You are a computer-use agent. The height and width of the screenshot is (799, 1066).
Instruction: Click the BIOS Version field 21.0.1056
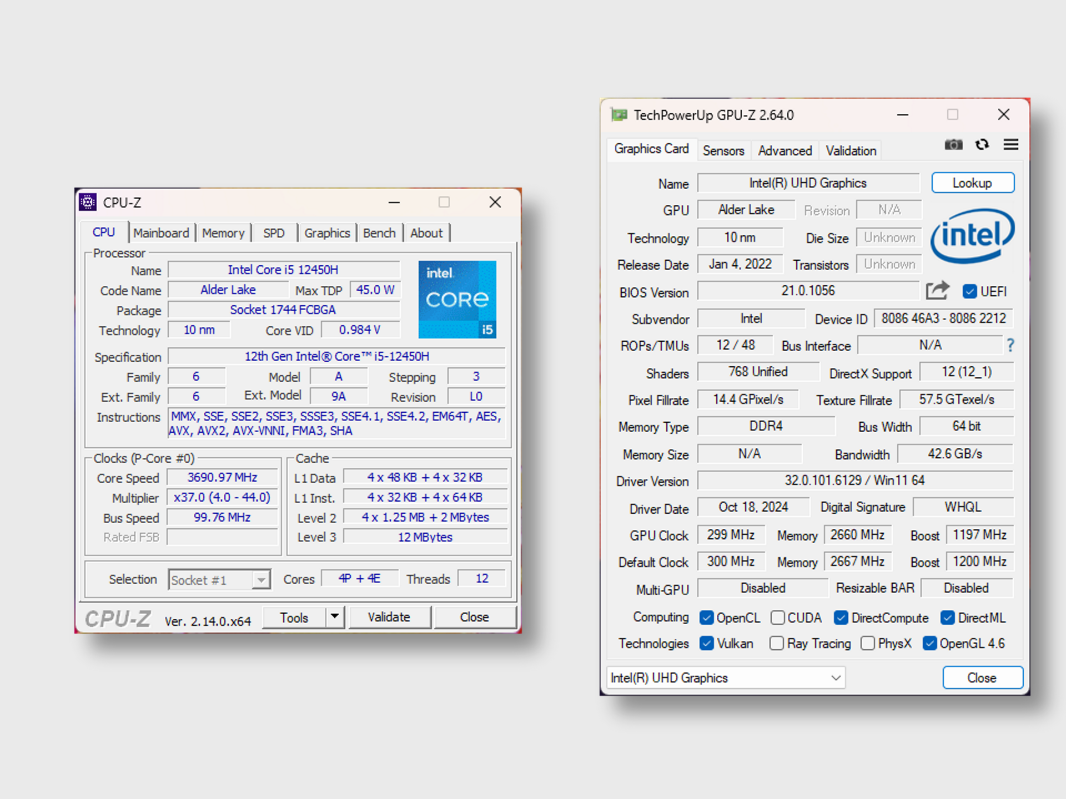tap(808, 290)
